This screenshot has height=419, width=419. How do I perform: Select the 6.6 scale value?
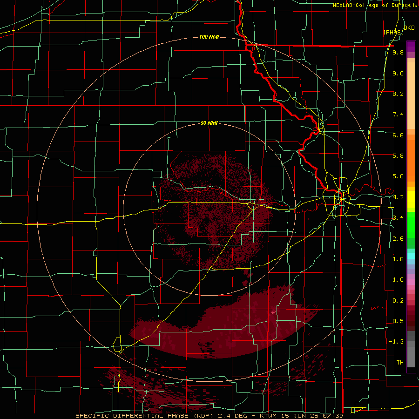[x=398, y=135]
